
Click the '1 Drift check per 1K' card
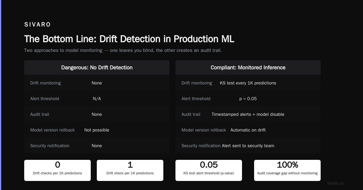click(x=130, y=170)
